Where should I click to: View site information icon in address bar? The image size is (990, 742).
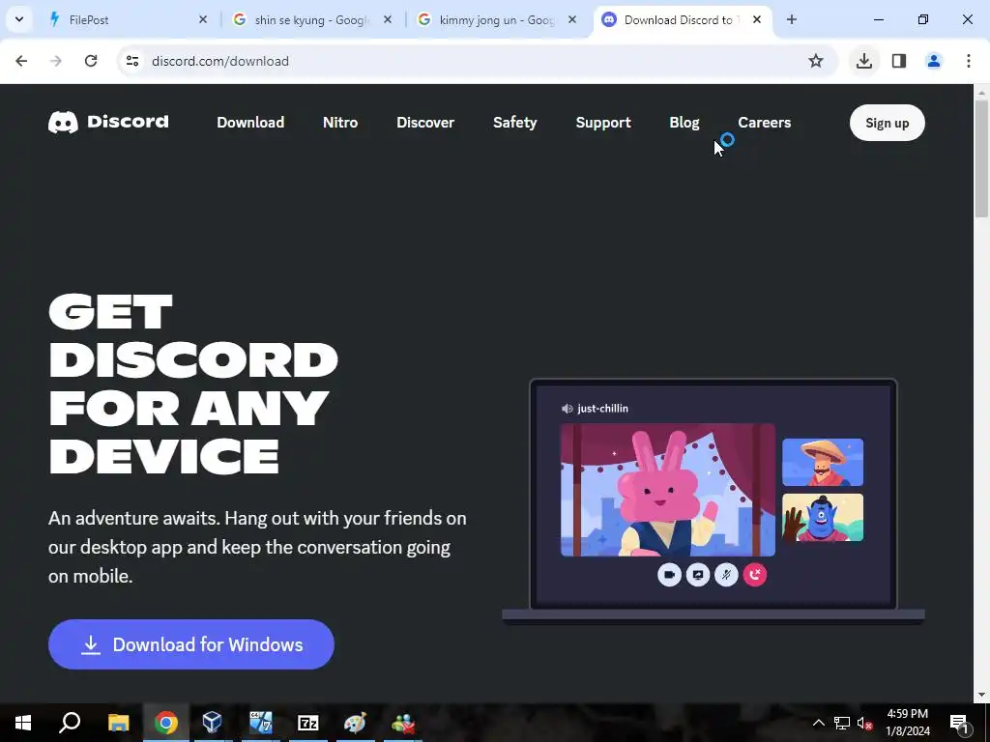(x=132, y=61)
